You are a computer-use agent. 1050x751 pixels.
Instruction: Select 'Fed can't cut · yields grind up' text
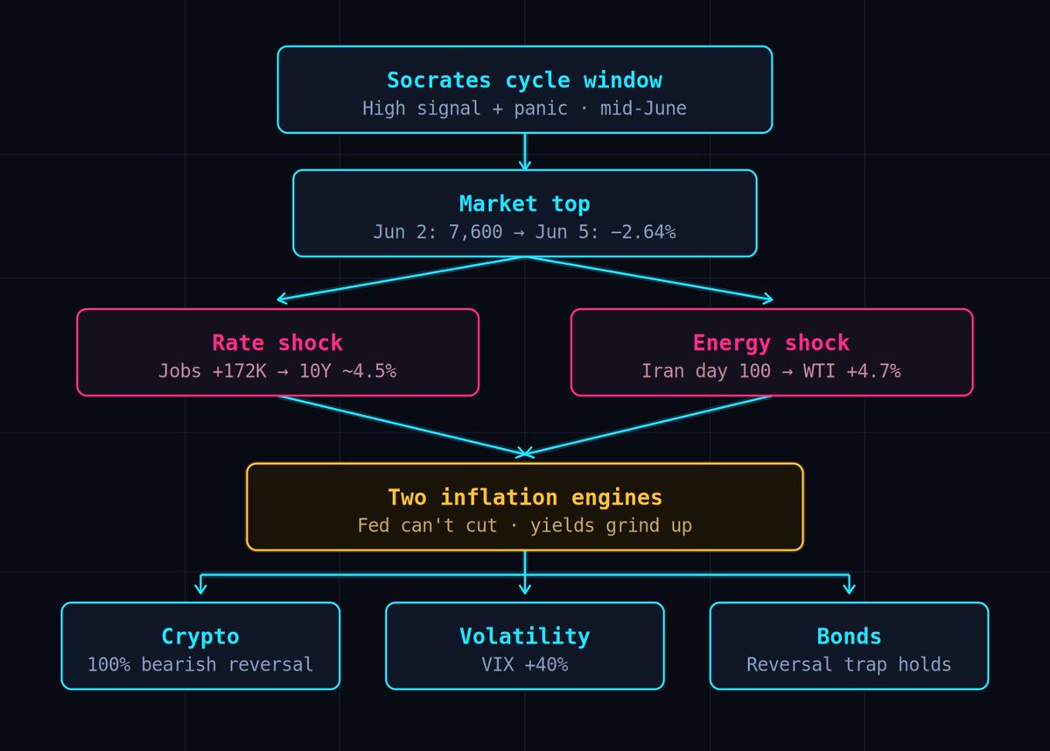525,525
